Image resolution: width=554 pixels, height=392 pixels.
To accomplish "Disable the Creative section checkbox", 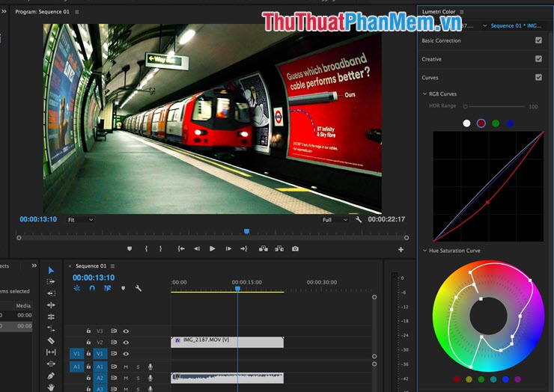I will coord(538,59).
